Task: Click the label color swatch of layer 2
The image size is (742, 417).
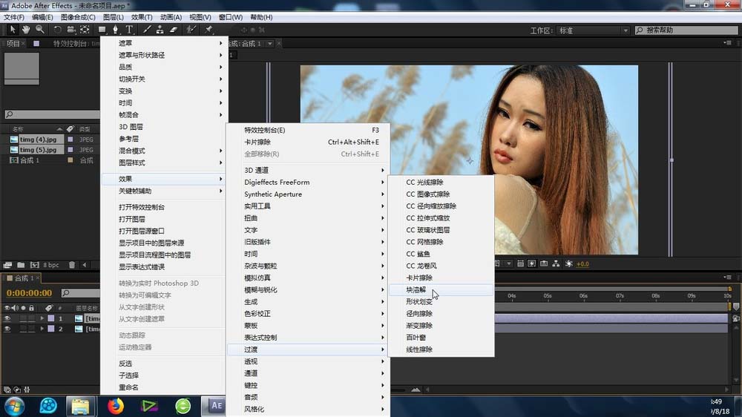Action: click(x=50, y=329)
